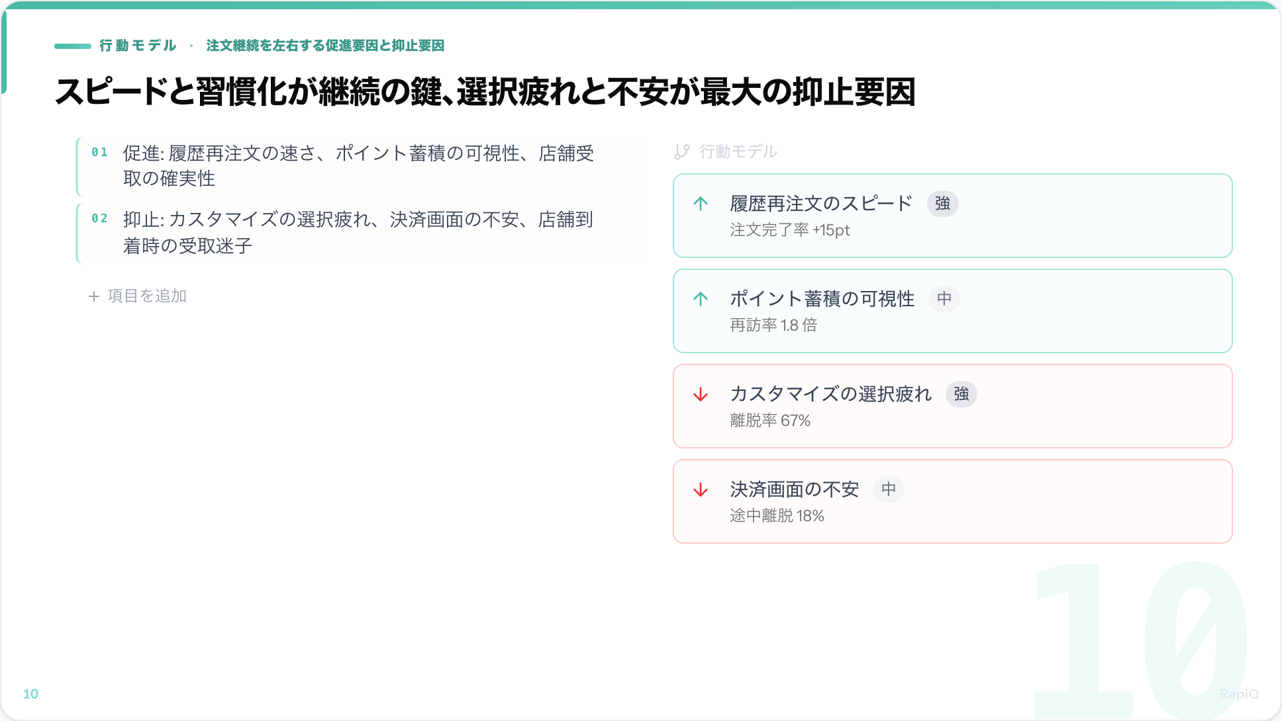
Task: Click the card title カスタマイズの選択疲れ
Action: coord(830,394)
